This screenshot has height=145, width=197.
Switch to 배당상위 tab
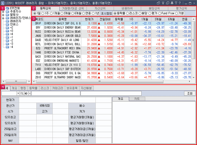click(154, 8)
